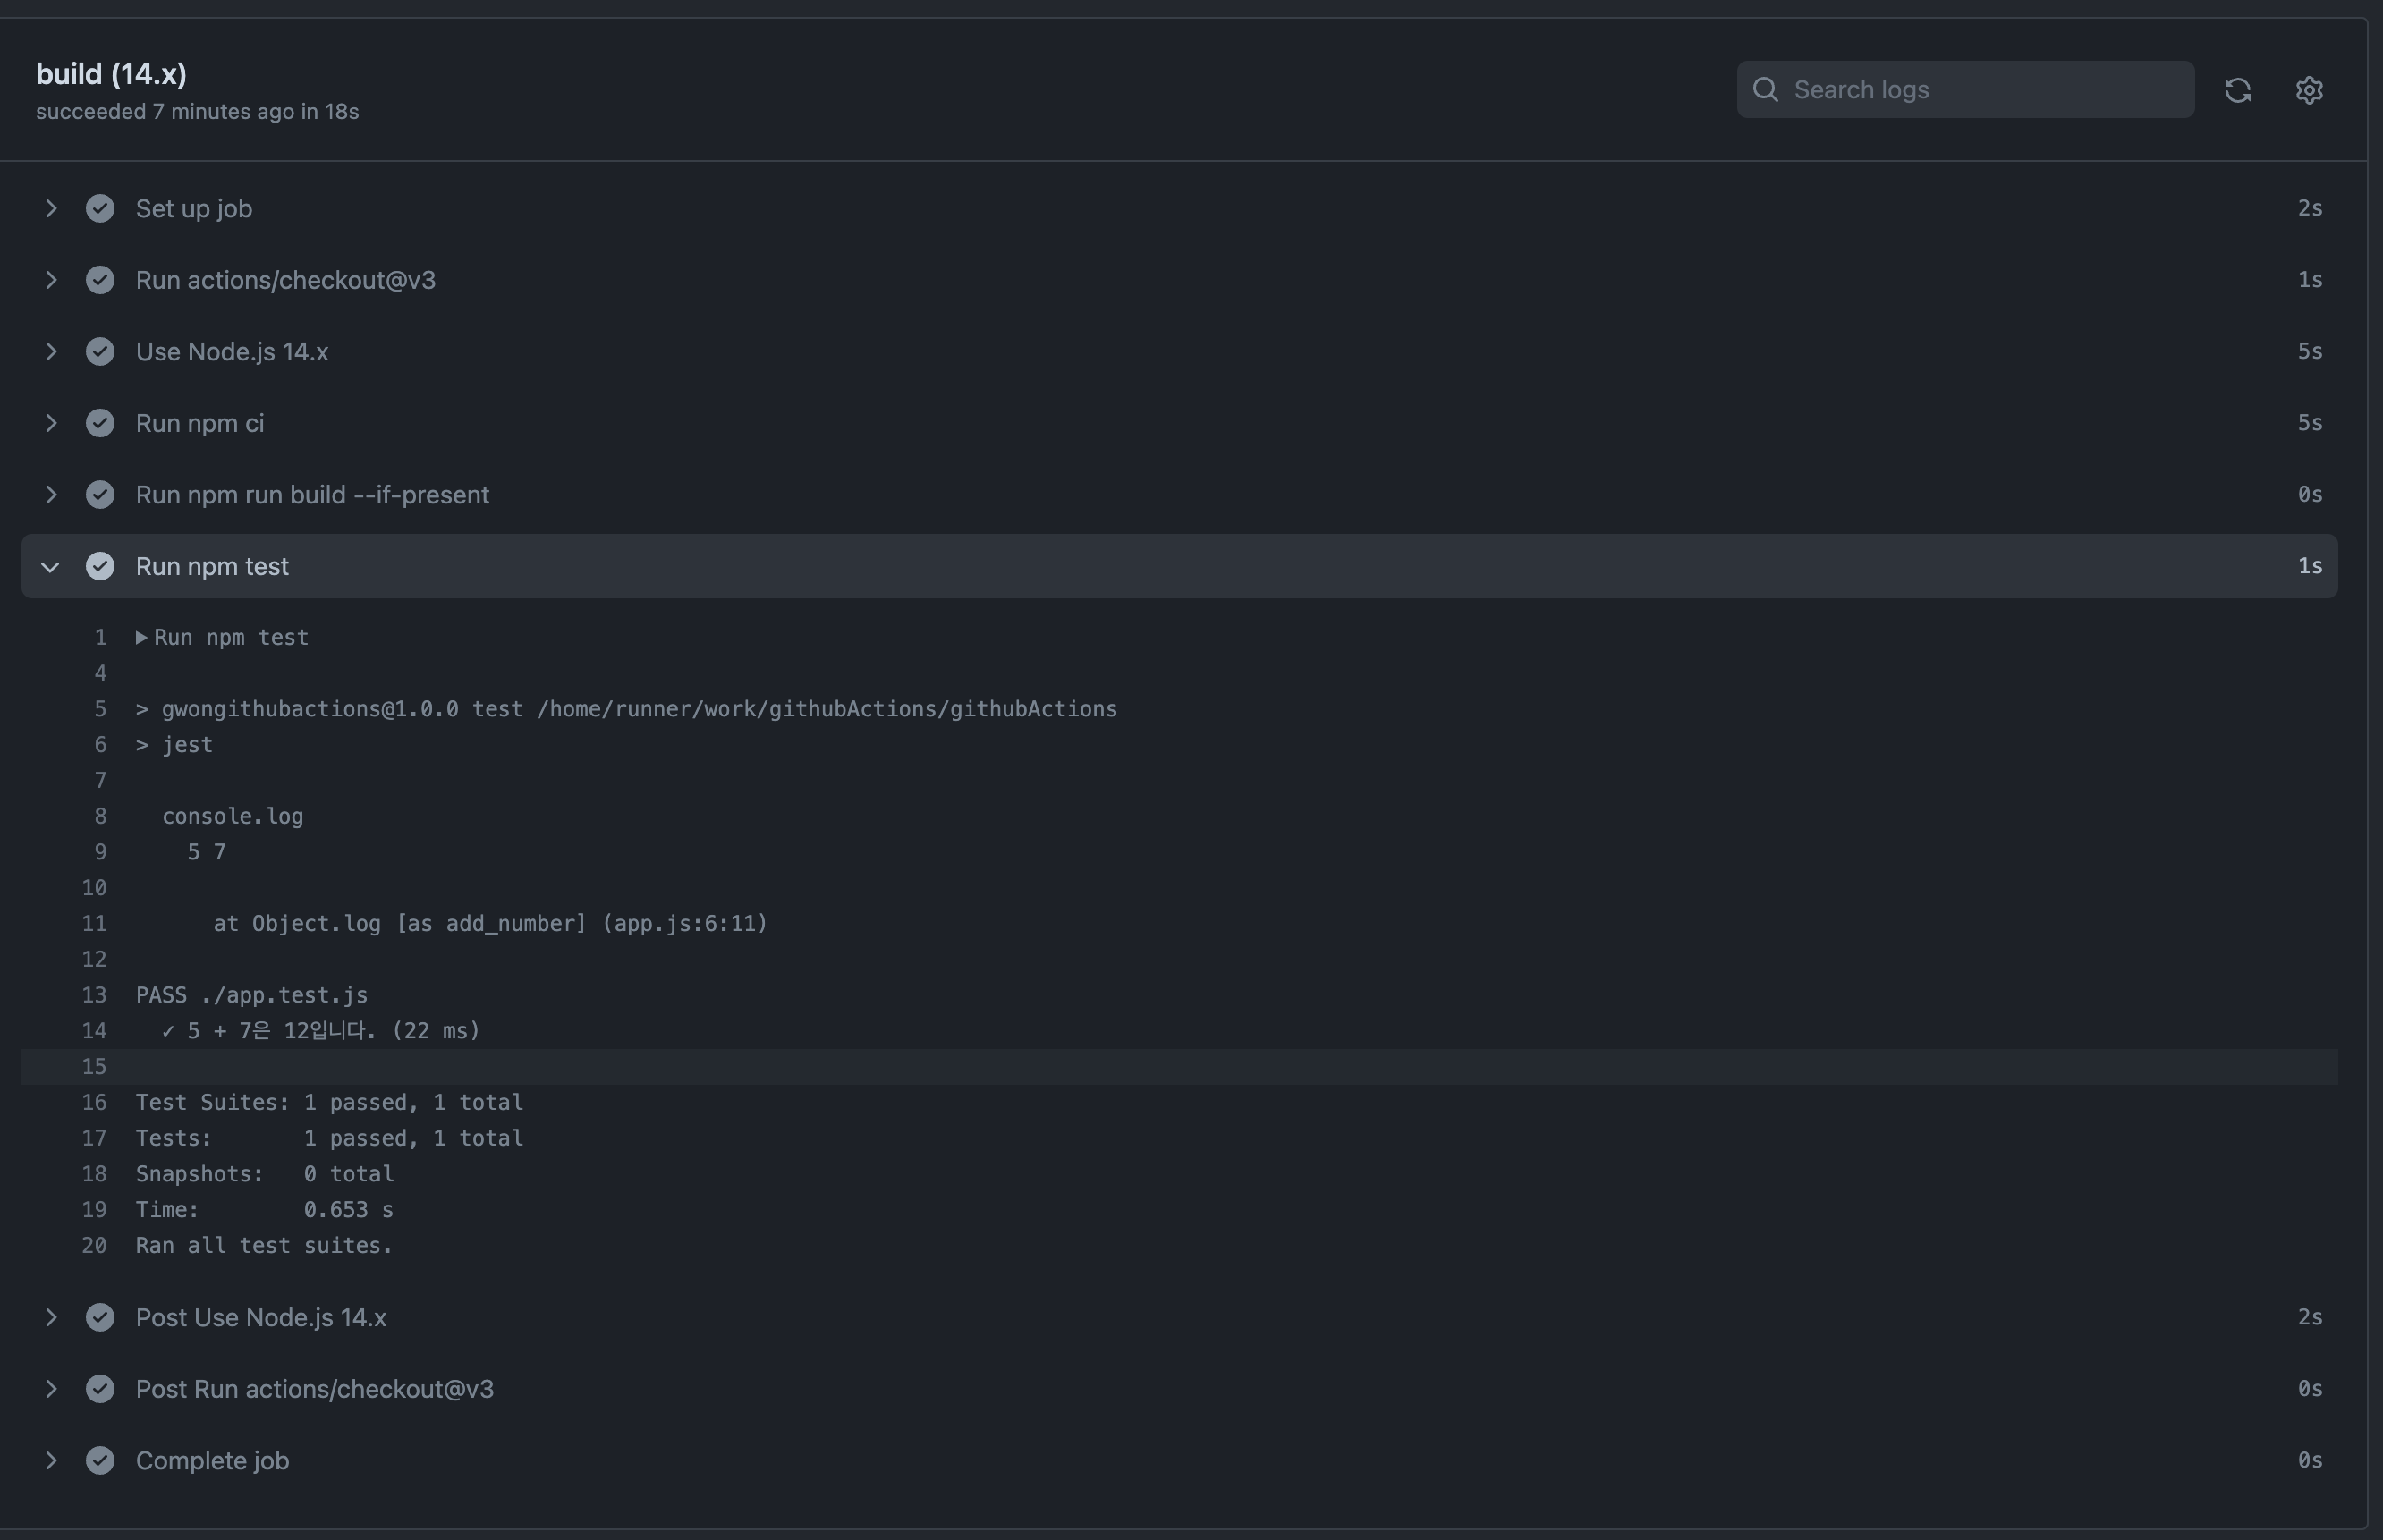Image resolution: width=2383 pixels, height=1540 pixels.
Task: Expand the Use Node.js 14.x step chevron
Action: 51,352
